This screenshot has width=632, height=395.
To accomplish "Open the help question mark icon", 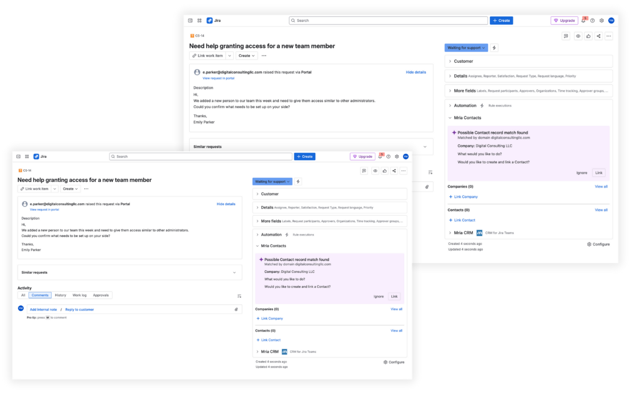I will click(x=388, y=156).
